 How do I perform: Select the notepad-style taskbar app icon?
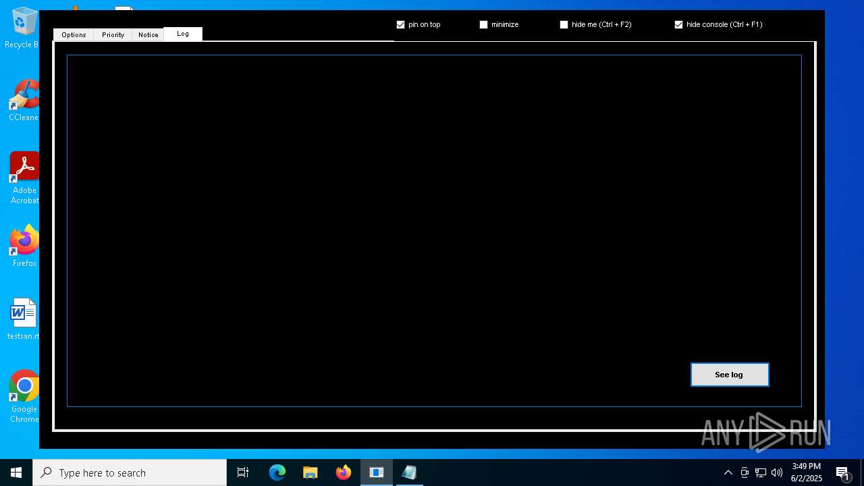[x=409, y=473]
